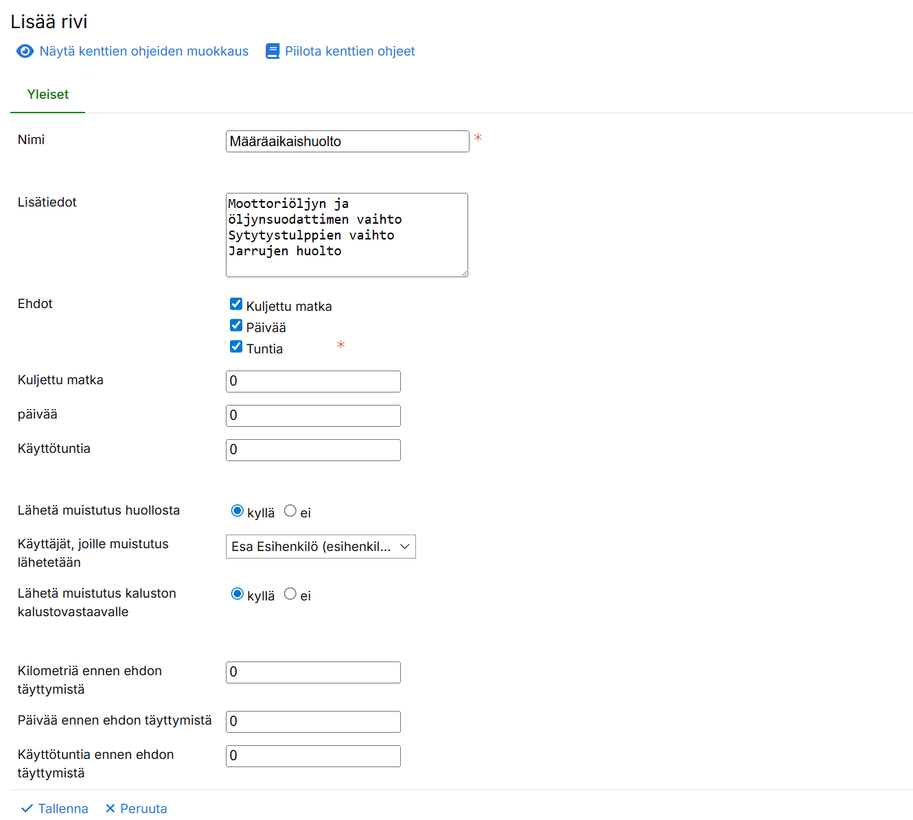Click the Kilometriä ennen ehdon täyttymistä field
This screenshot has width=913, height=820.
(313, 672)
